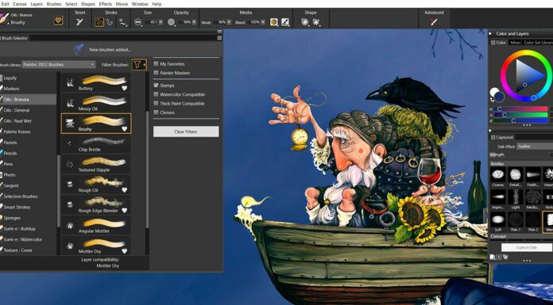Select the Sargent brush category
This screenshot has width=553, height=305.
point(28,185)
